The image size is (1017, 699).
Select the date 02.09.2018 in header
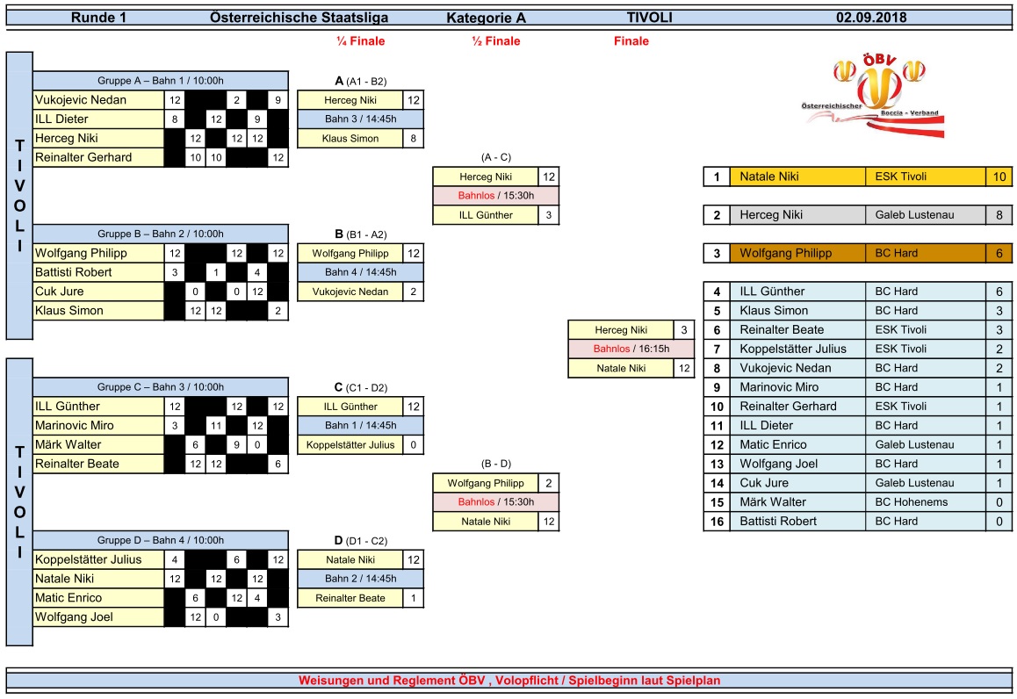(870, 18)
